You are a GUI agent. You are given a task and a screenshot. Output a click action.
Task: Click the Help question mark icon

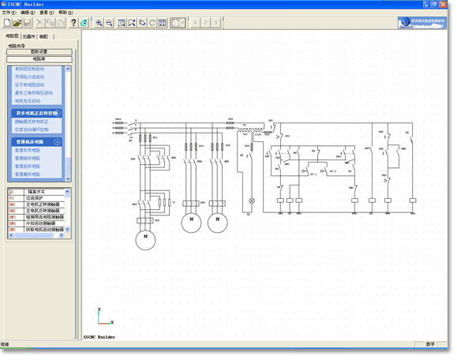point(73,23)
